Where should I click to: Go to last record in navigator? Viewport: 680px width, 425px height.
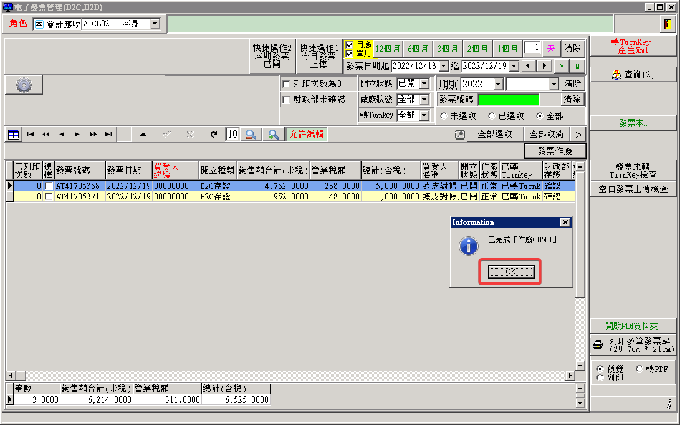click(108, 134)
